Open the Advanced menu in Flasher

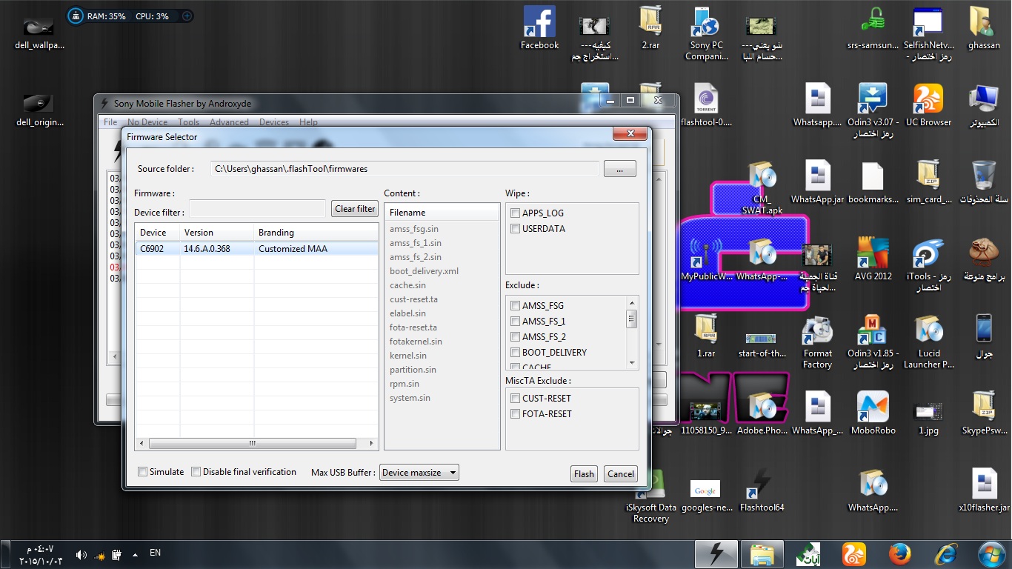[x=229, y=122]
